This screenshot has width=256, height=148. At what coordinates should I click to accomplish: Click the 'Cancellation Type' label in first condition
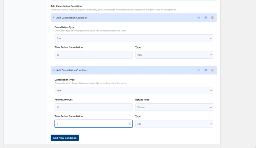(64, 27)
